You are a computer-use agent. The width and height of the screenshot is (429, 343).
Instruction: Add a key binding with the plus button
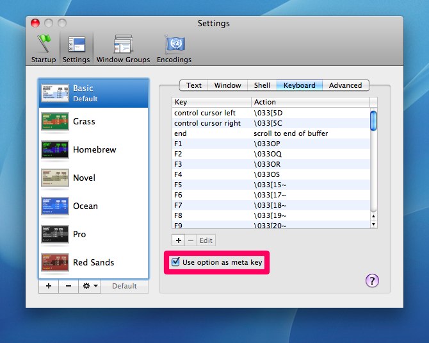179,240
